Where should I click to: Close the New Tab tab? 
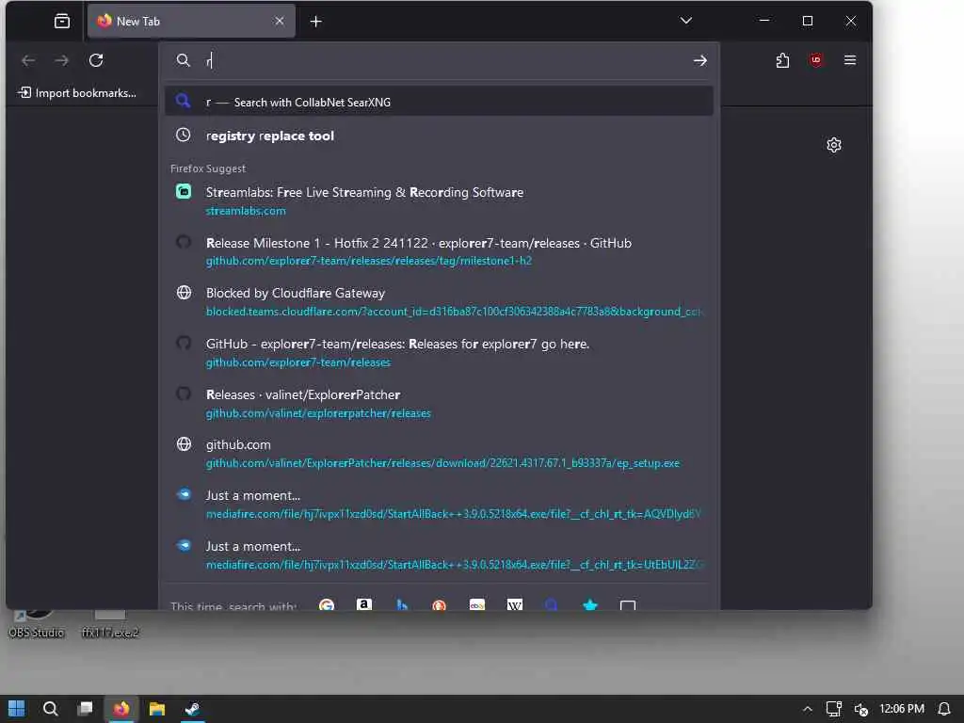click(x=279, y=21)
